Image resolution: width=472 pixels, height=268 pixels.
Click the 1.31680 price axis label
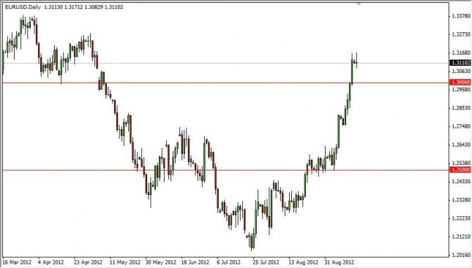click(461, 53)
